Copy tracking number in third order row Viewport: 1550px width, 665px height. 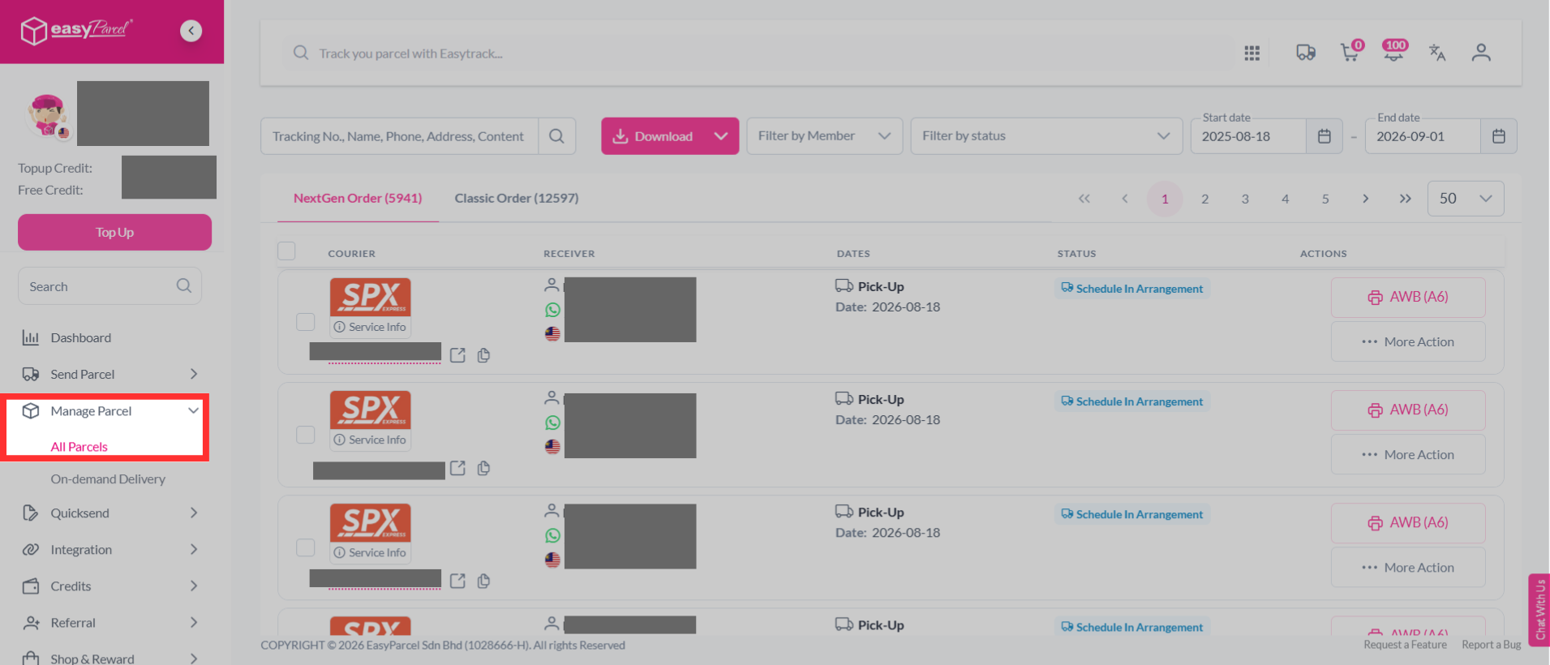[483, 581]
